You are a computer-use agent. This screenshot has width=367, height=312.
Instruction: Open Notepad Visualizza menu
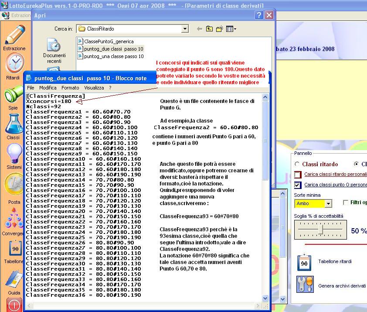point(94,88)
